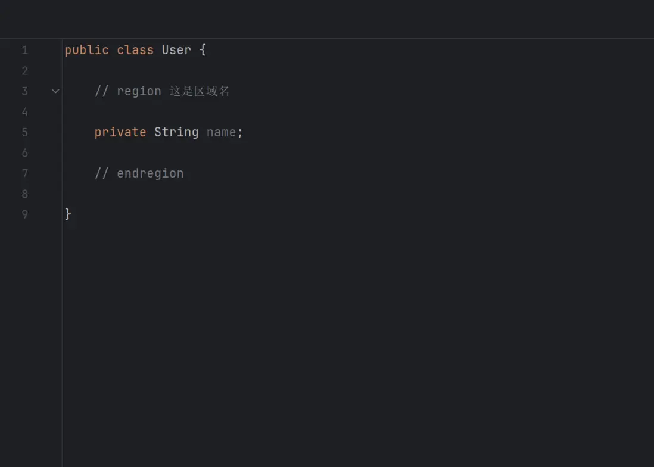Click line number 9 in the gutter
The height and width of the screenshot is (467, 654).
24,214
